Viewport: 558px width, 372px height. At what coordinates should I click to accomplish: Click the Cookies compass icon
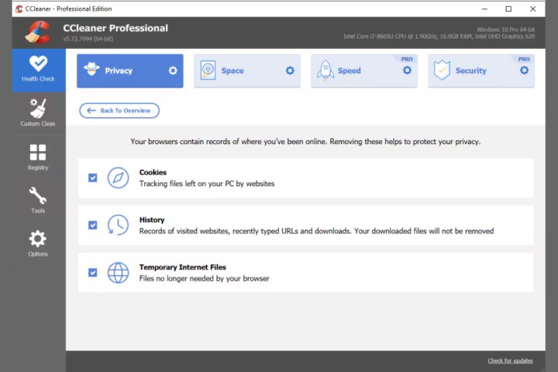[x=118, y=177]
